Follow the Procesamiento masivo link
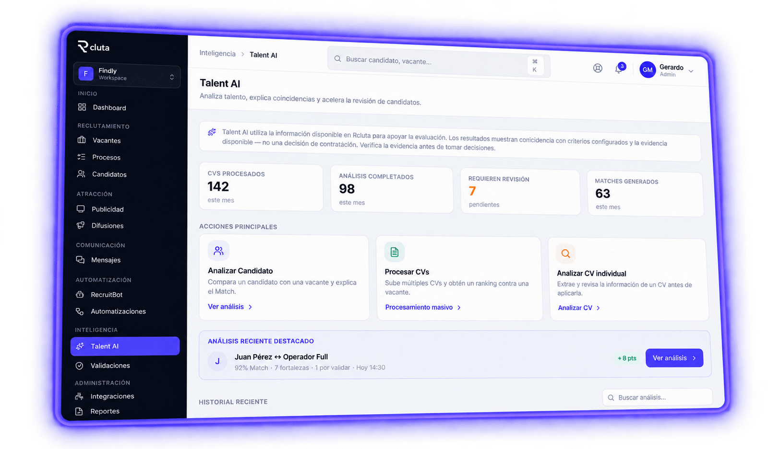This screenshot has height=449, width=768. [423, 307]
